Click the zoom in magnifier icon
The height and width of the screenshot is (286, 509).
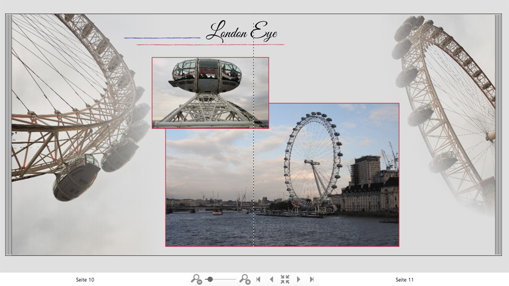point(245,279)
